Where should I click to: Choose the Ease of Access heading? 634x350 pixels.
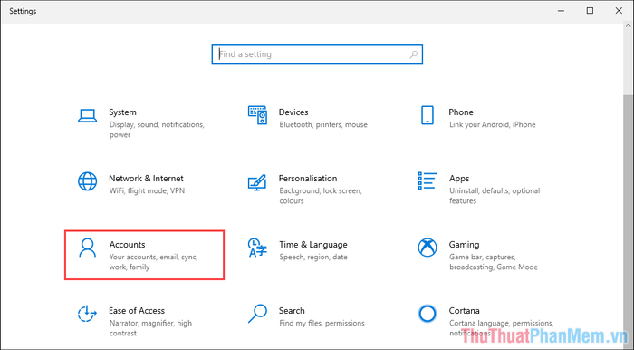click(137, 311)
